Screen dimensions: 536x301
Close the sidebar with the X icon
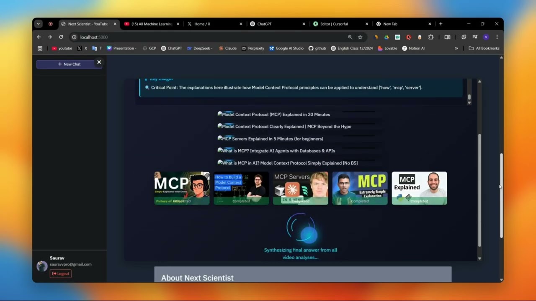click(x=99, y=62)
